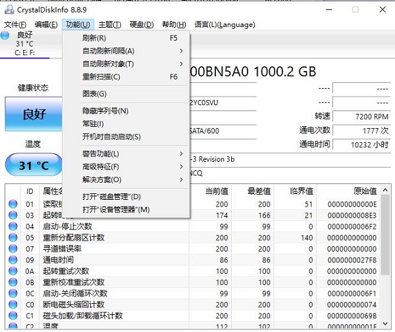The width and height of the screenshot is (395, 332).
Task: Toggle 隐藏序列号(N) option
Action: point(126,111)
